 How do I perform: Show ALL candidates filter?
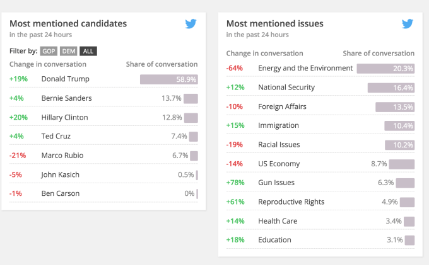pos(88,51)
